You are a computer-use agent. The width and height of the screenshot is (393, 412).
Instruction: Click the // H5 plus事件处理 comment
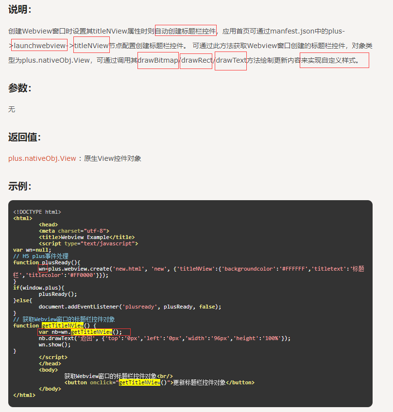(x=41, y=256)
